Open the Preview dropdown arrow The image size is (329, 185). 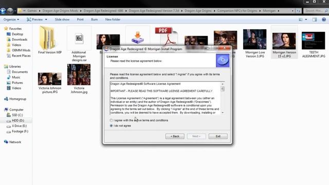(x=46, y=20)
